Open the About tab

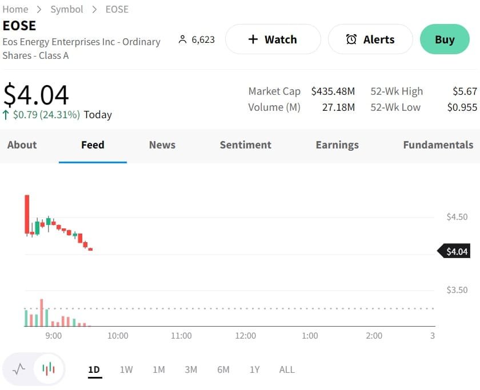click(x=22, y=144)
